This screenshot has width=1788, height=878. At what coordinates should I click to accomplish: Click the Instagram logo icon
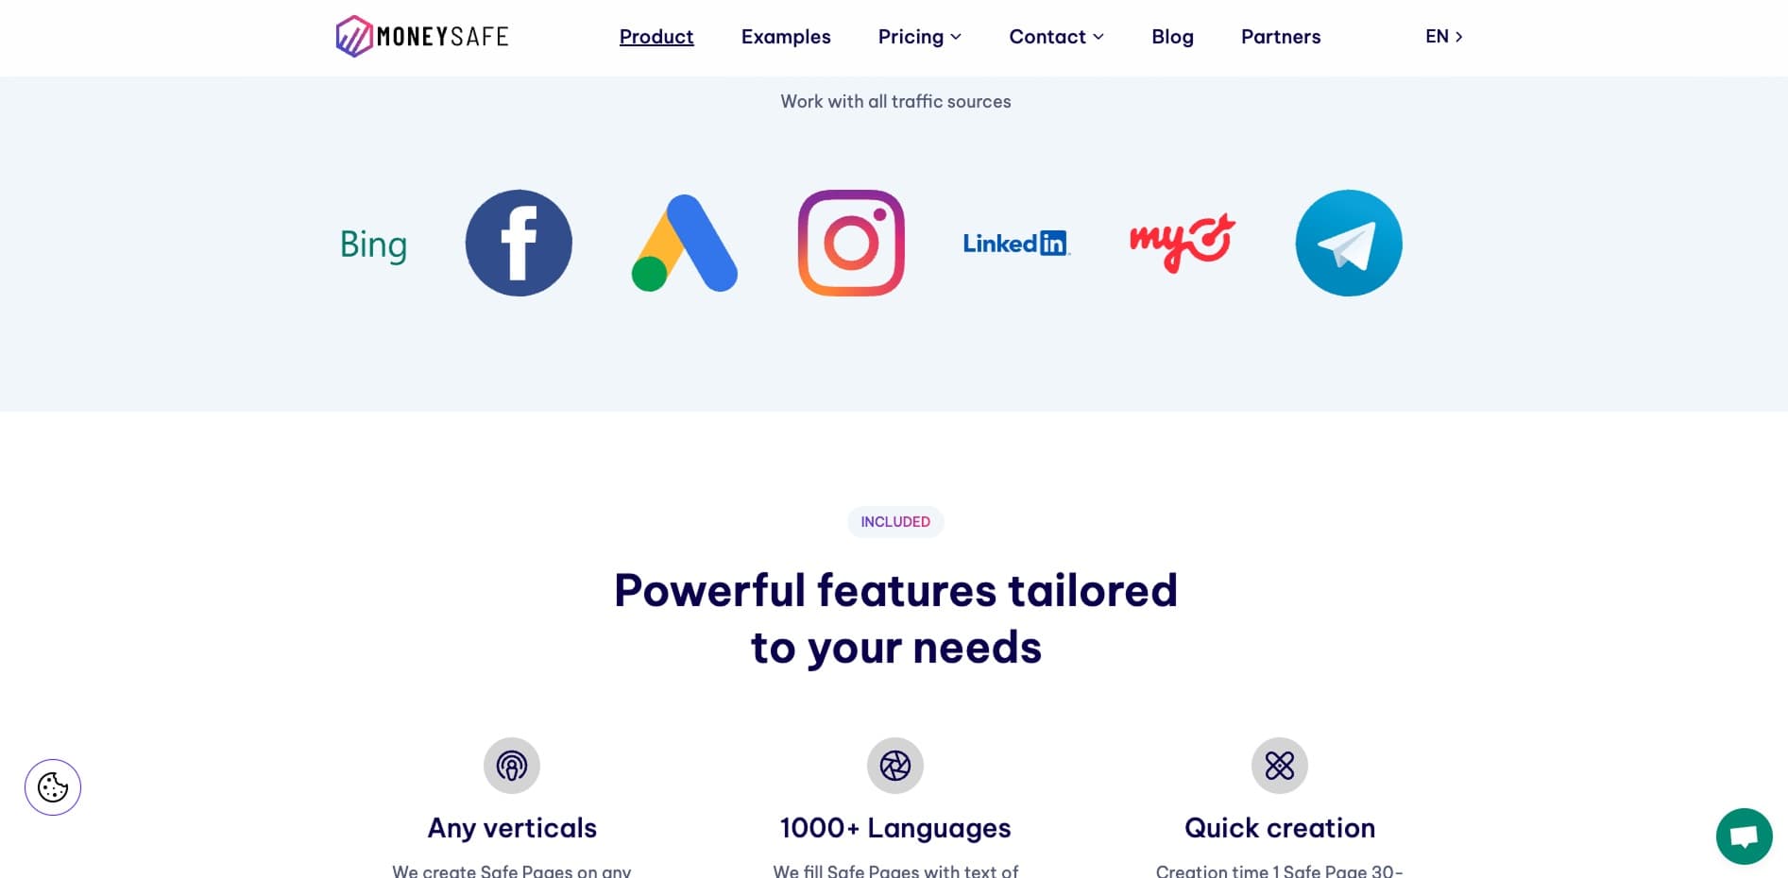pyautogui.click(x=851, y=244)
